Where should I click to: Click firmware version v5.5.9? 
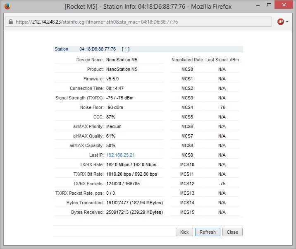coord(112,79)
